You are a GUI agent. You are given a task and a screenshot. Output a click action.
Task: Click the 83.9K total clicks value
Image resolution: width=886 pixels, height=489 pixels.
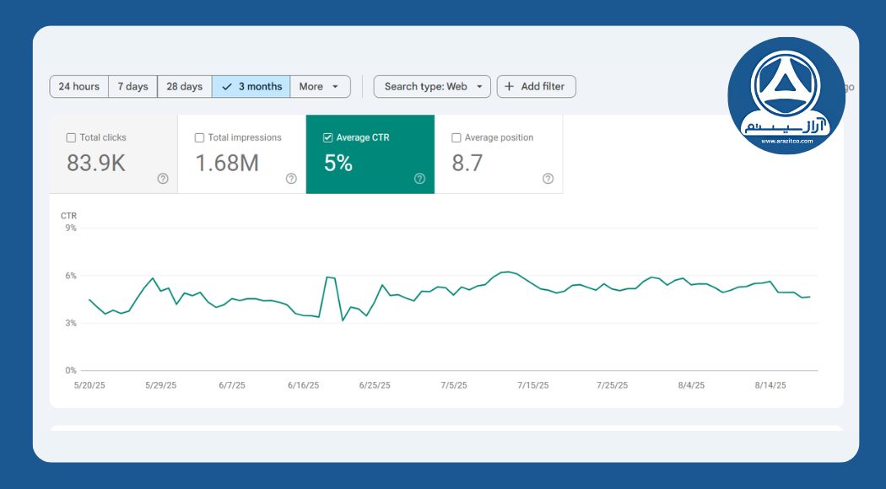[x=96, y=163]
